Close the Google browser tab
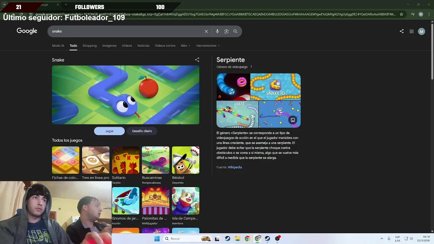This screenshot has width=434, height=244. 58,5
